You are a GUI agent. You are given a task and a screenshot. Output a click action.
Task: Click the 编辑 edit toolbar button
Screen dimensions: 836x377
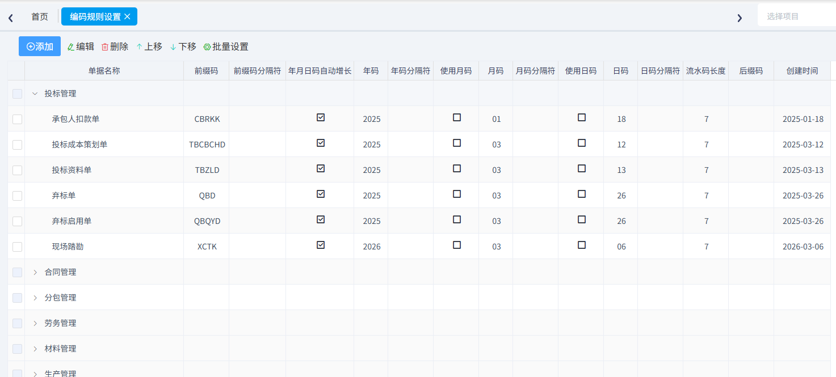click(x=81, y=46)
